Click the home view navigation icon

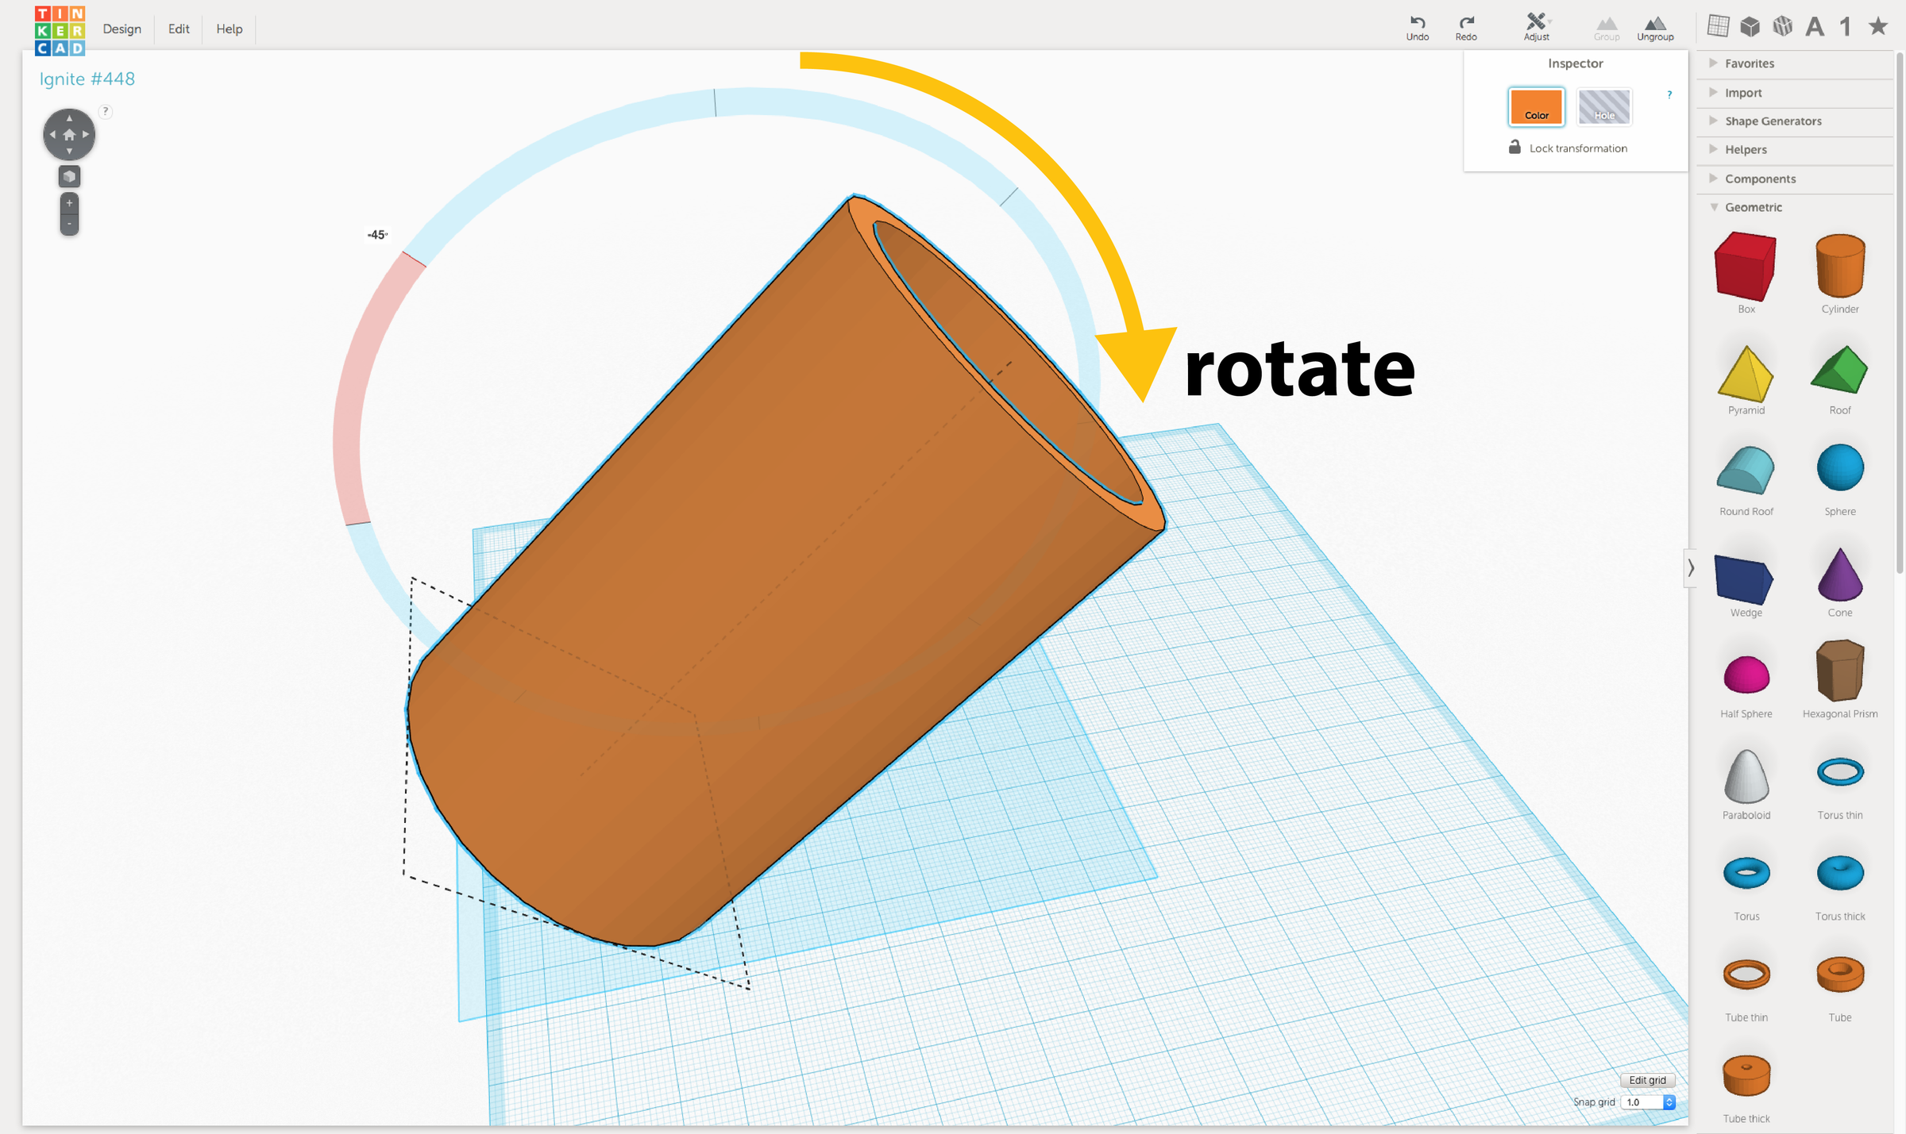coord(69,134)
